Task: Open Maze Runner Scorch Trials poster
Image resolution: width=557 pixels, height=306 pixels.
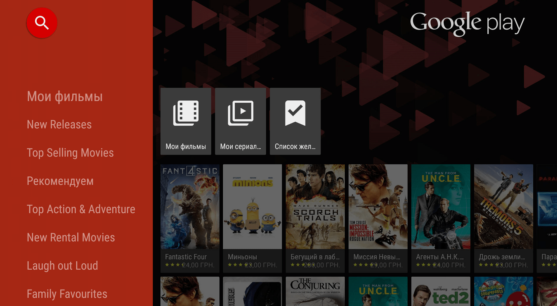Action: point(315,207)
